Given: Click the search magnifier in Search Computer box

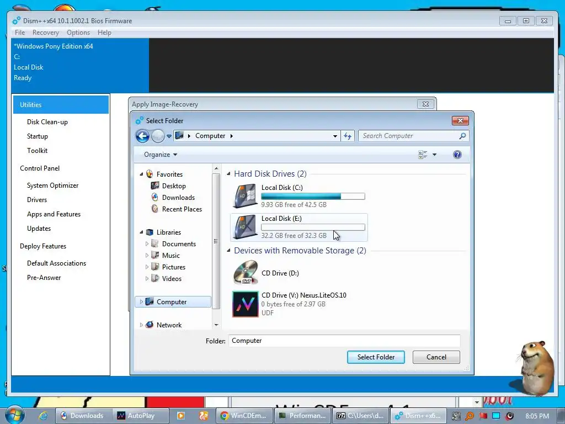Looking at the screenshot, I should (463, 136).
